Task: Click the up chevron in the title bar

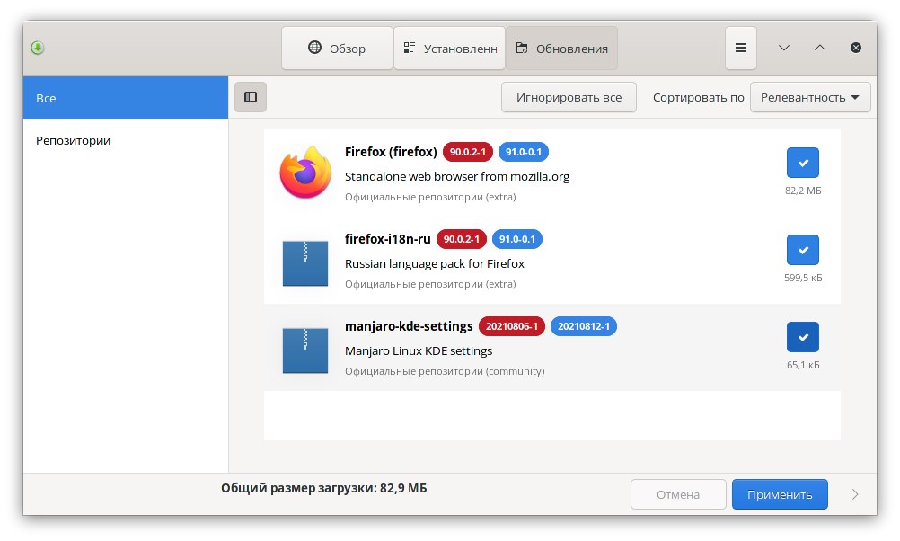Action: pyautogui.click(x=820, y=48)
